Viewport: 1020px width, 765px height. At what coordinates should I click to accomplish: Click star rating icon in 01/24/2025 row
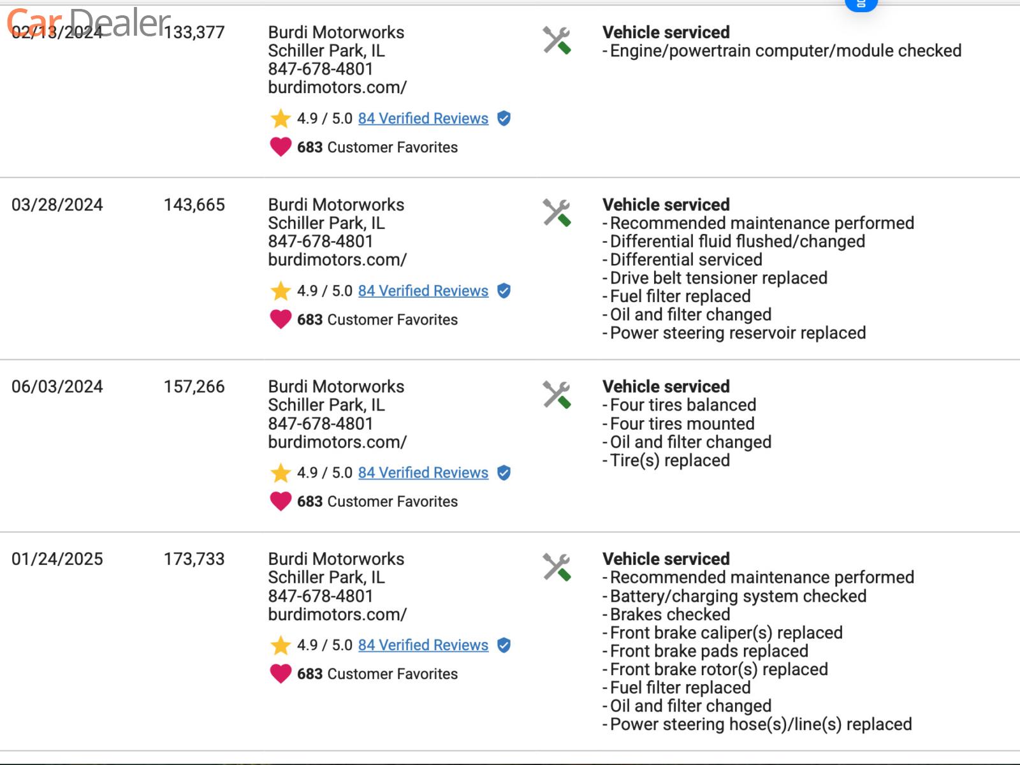pyautogui.click(x=280, y=645)
